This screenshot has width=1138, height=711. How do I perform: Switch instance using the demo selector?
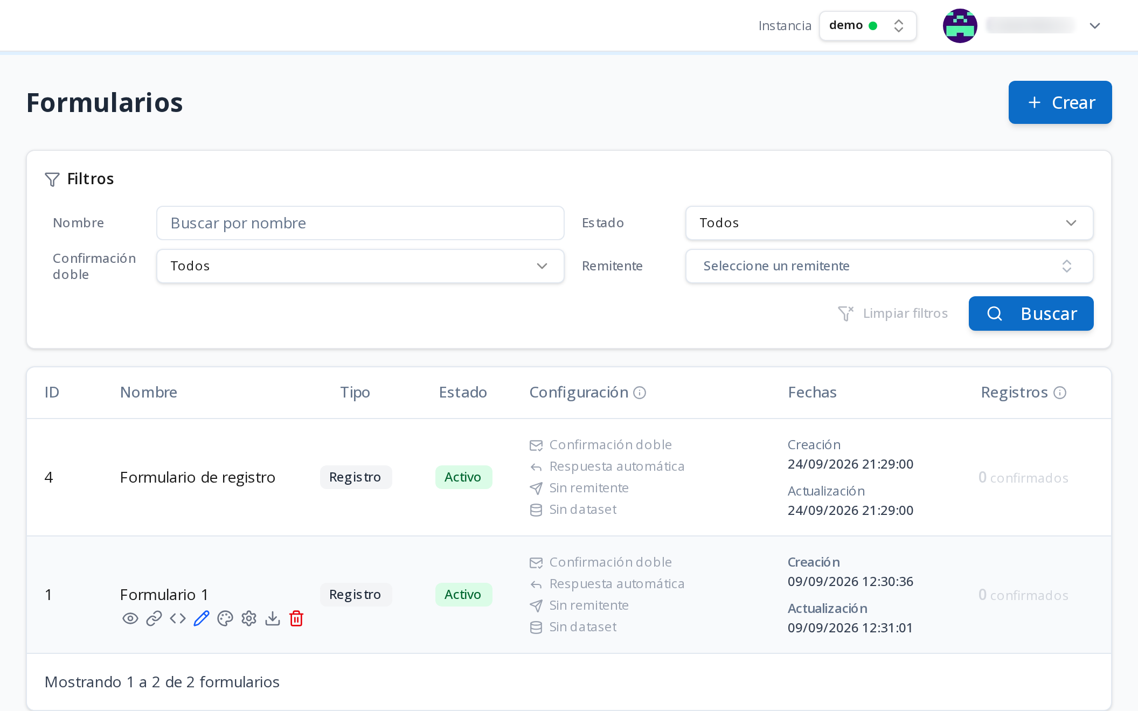click(868, 26)
